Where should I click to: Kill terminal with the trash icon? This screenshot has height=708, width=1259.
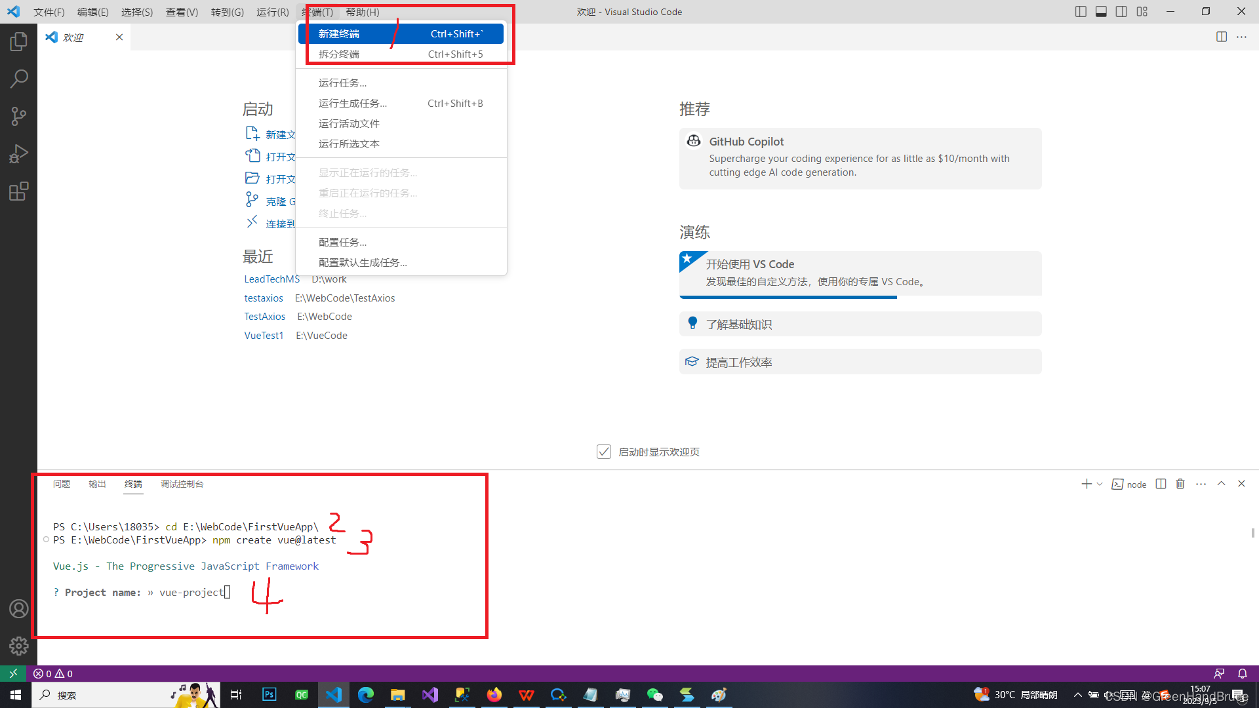(1180, 484)
